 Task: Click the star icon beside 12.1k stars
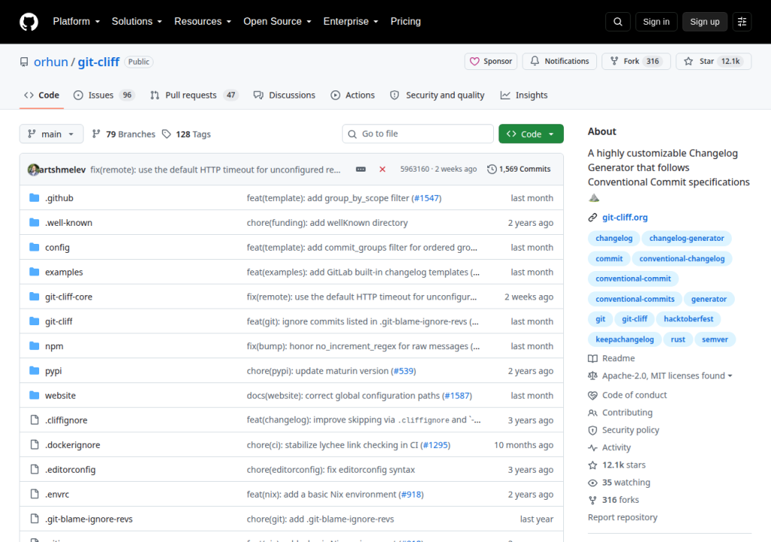(593, 465)
